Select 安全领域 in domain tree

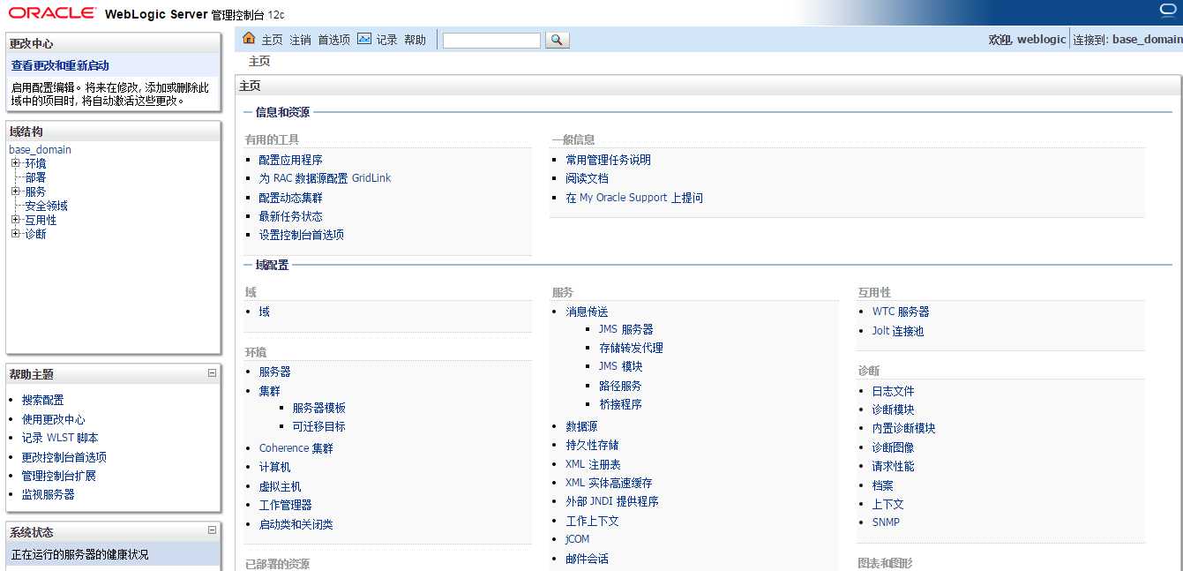pyautogui.click(x=46, y=206)
